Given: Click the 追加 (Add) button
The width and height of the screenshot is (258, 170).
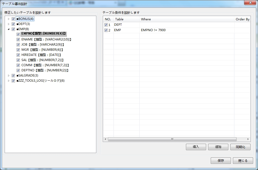Looking at the screenshot, I should tap(218, 147).
